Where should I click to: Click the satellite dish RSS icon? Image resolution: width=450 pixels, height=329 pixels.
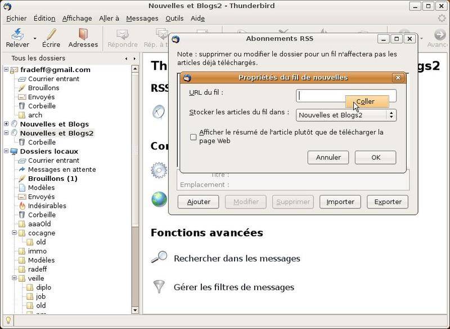tap(159, 112)
